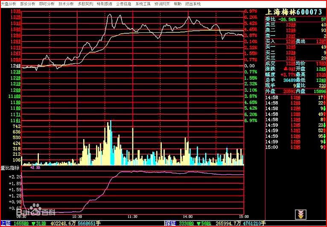Image resolution: width=327 pixels, height=227 pixels.
Task: Click the 总手 value 36489
Action: pyautogui.click(x=289, y=80)
